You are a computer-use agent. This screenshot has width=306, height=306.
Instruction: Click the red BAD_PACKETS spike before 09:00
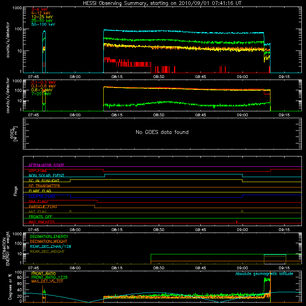[x=237, y=222]
